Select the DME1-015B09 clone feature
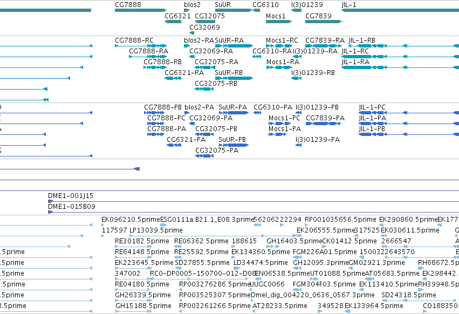Viewport: 459px width, 314px height. (254, 212)
